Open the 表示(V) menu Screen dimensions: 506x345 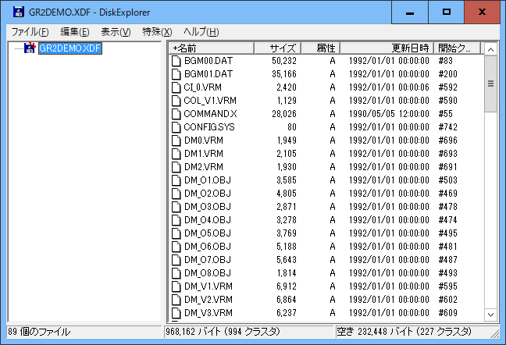[116, 32]
